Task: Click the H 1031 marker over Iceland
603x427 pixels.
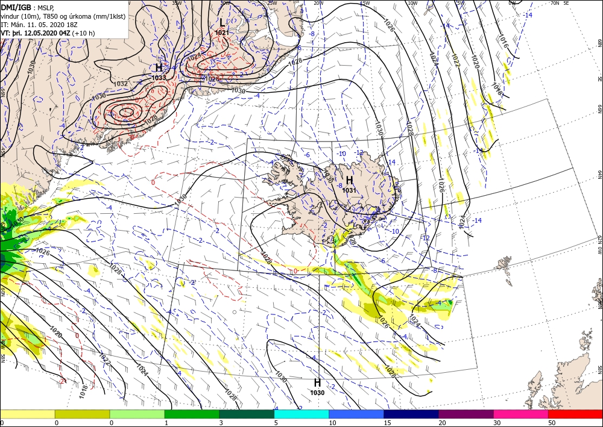Action: point(349,184)
